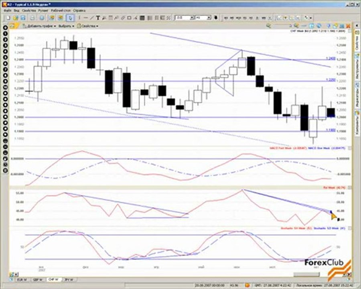Image resolution: width=361 pixels, height=289 pixels.
Task: Click the New document icon in toolbar
Action: [x=8, y=18]
